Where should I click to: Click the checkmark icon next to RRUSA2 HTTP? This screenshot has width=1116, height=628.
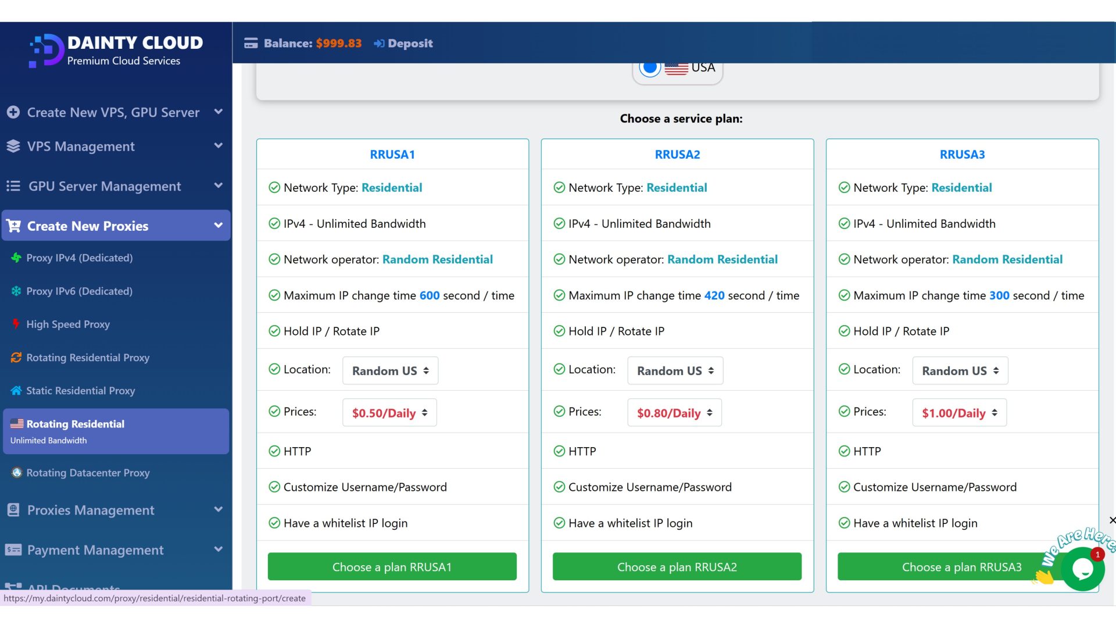point(559,451)
